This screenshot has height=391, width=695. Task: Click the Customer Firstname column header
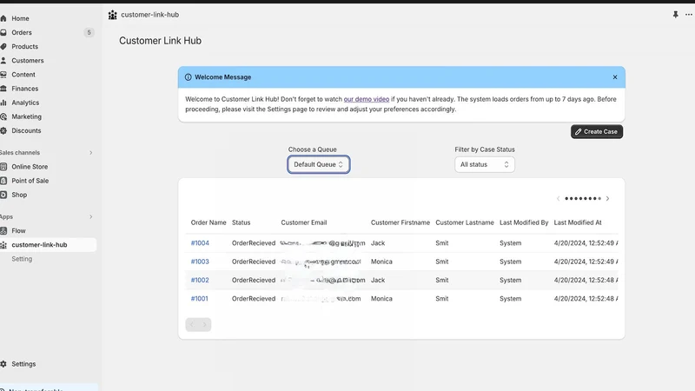400,222
